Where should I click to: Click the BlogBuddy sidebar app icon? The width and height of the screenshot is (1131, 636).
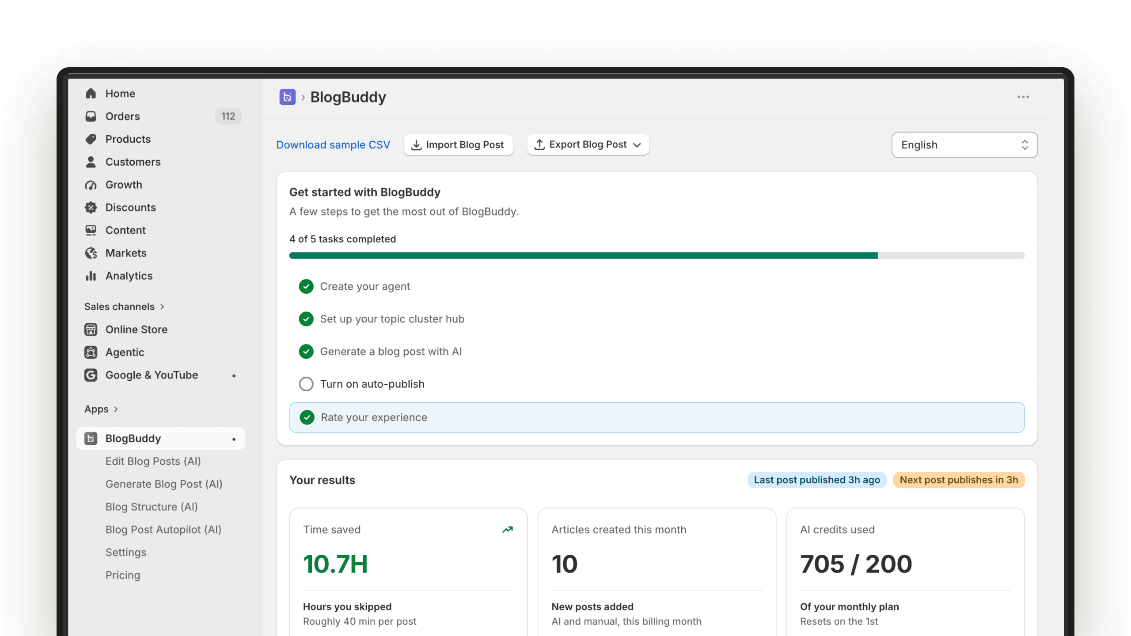point(91,439)
